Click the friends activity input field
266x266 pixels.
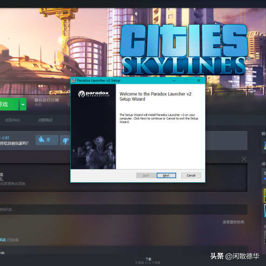pyautogui.click(x=123, y=210)
